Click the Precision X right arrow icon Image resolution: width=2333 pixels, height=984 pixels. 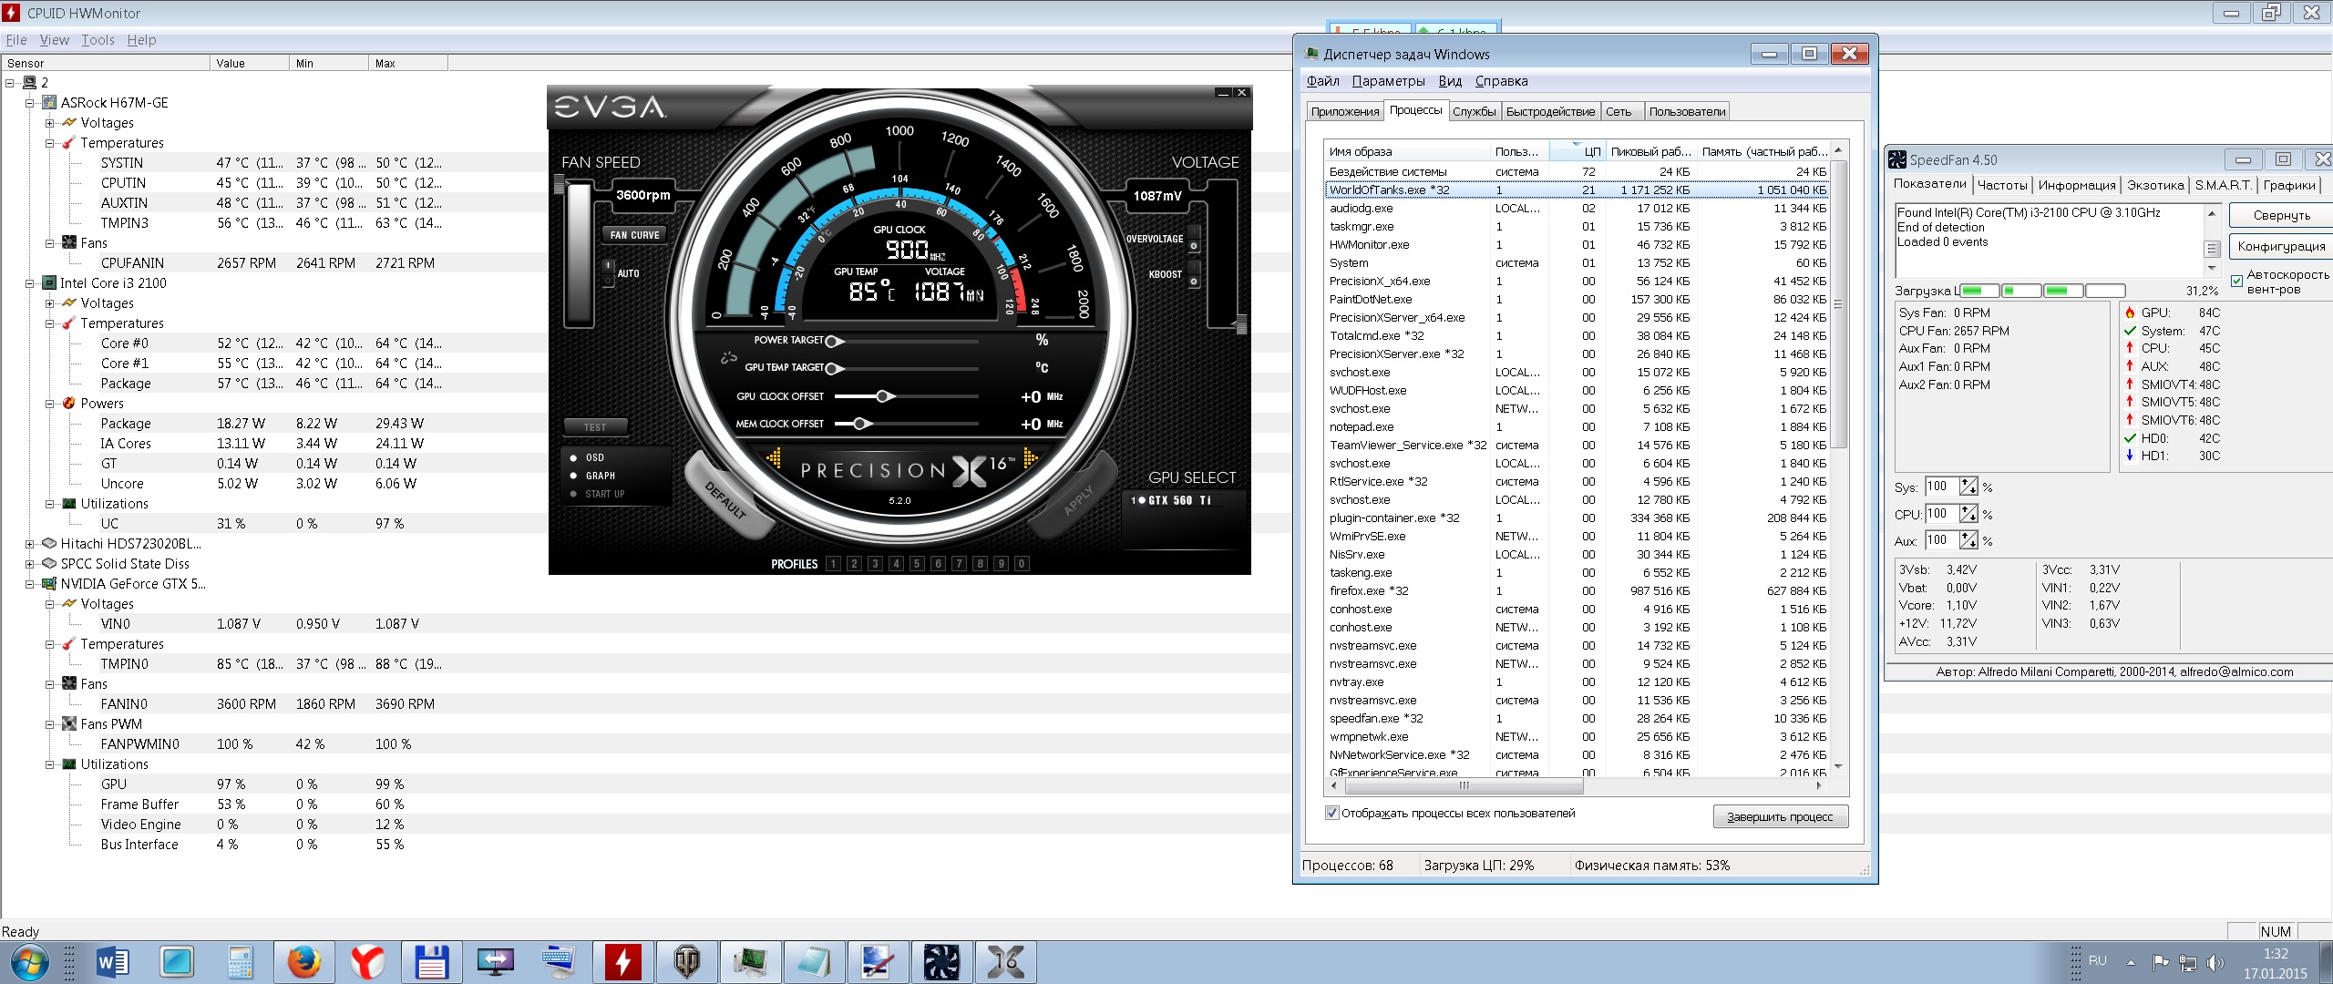[x=1031, y=458]
